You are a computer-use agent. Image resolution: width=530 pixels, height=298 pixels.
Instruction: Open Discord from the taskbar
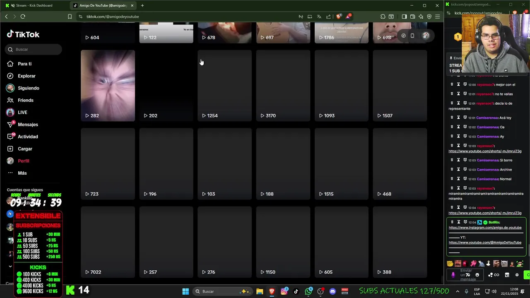[332, 291]
